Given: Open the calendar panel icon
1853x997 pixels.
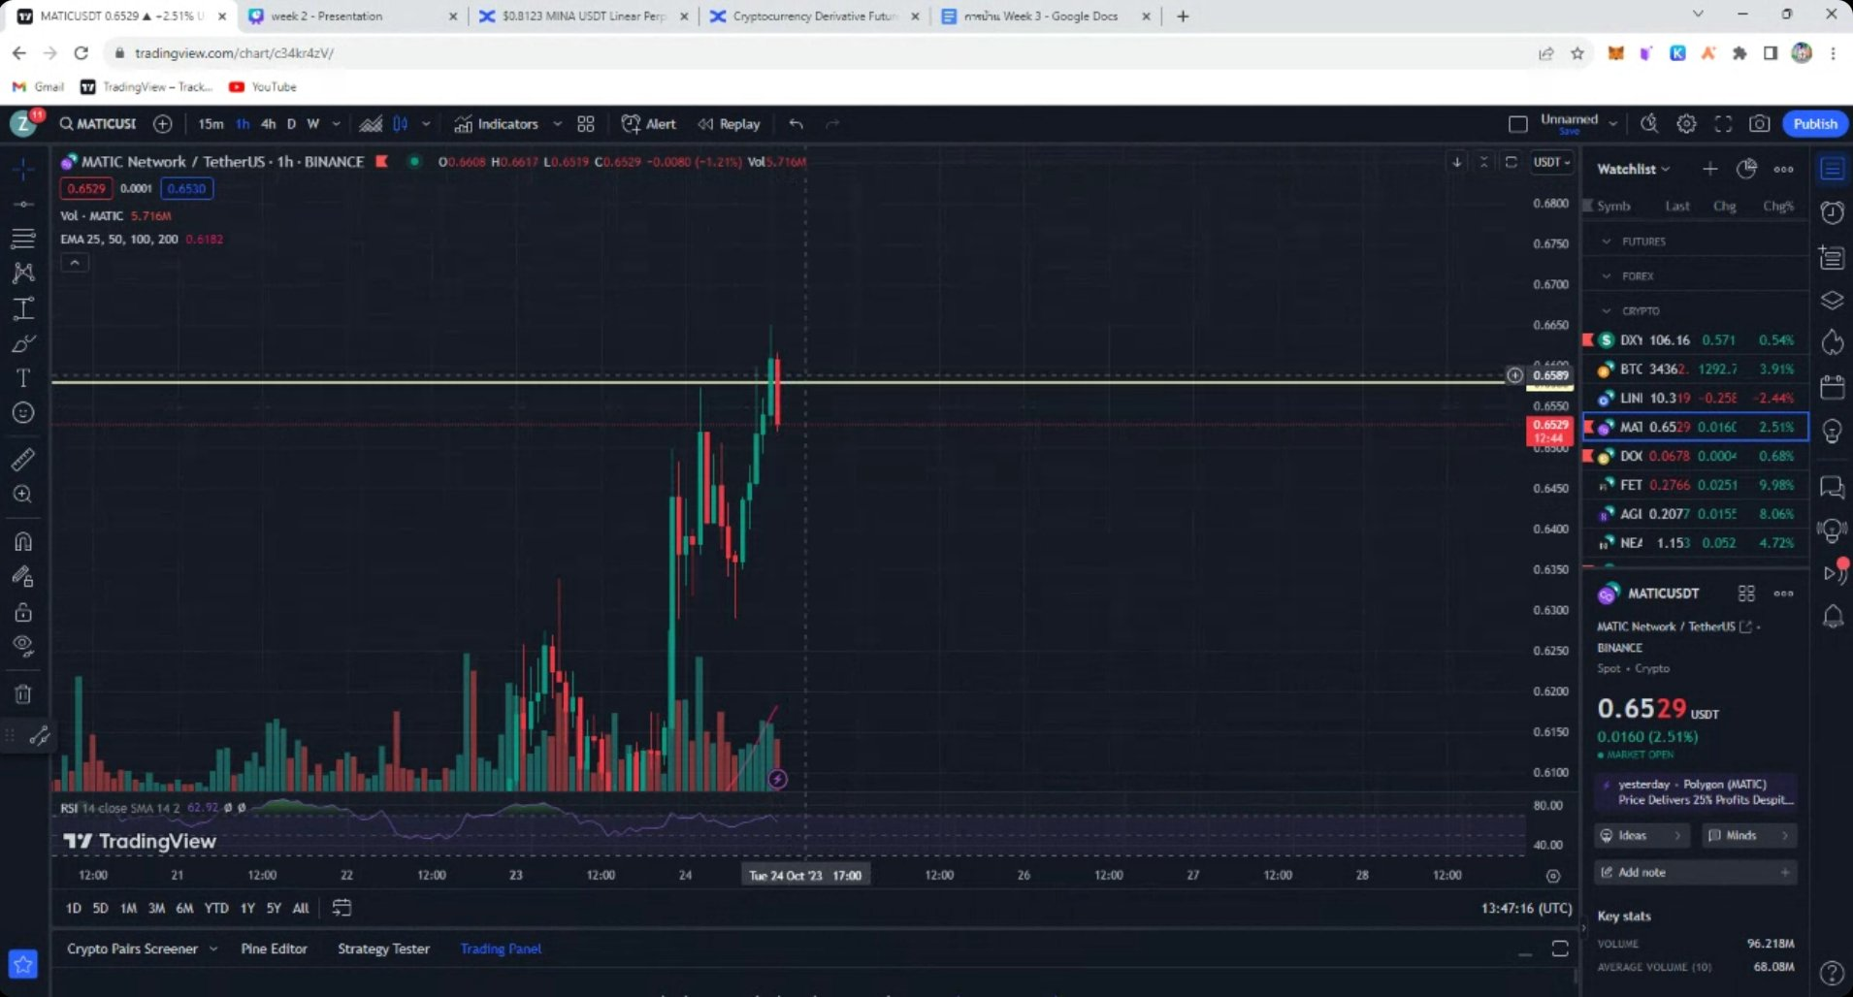Looking at the screenshot, I should tap(1832, 387).
